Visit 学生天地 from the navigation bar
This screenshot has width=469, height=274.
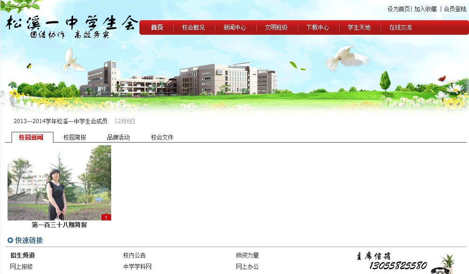pos(359,28)
